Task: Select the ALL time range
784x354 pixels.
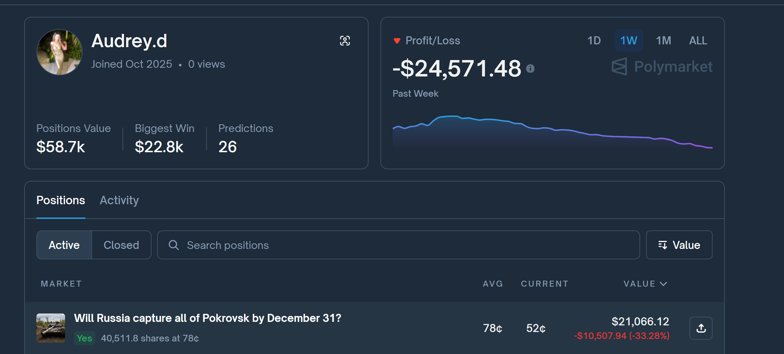Action: click(698, 40)
